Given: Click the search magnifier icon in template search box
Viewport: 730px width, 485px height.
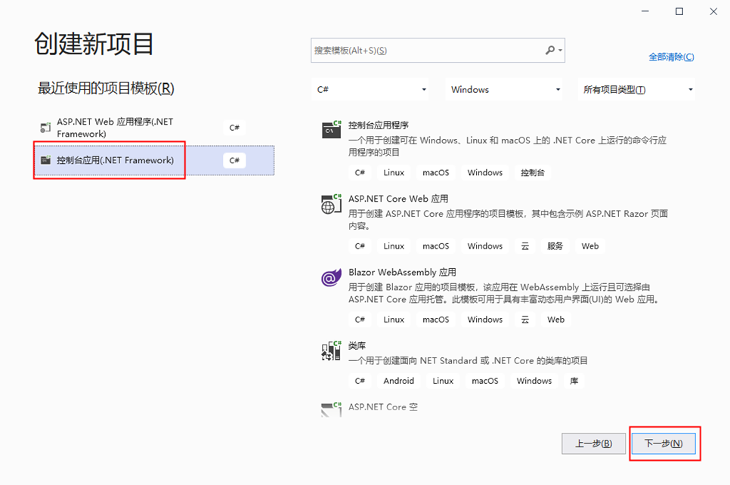Looking at the screenshot, I should click(550, 50).
